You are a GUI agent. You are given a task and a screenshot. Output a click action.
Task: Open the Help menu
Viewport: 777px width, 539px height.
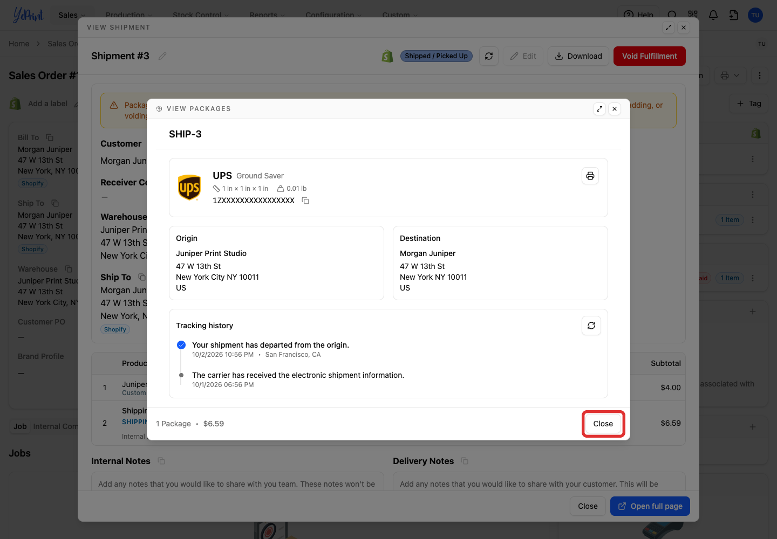[x=638, y=15]
